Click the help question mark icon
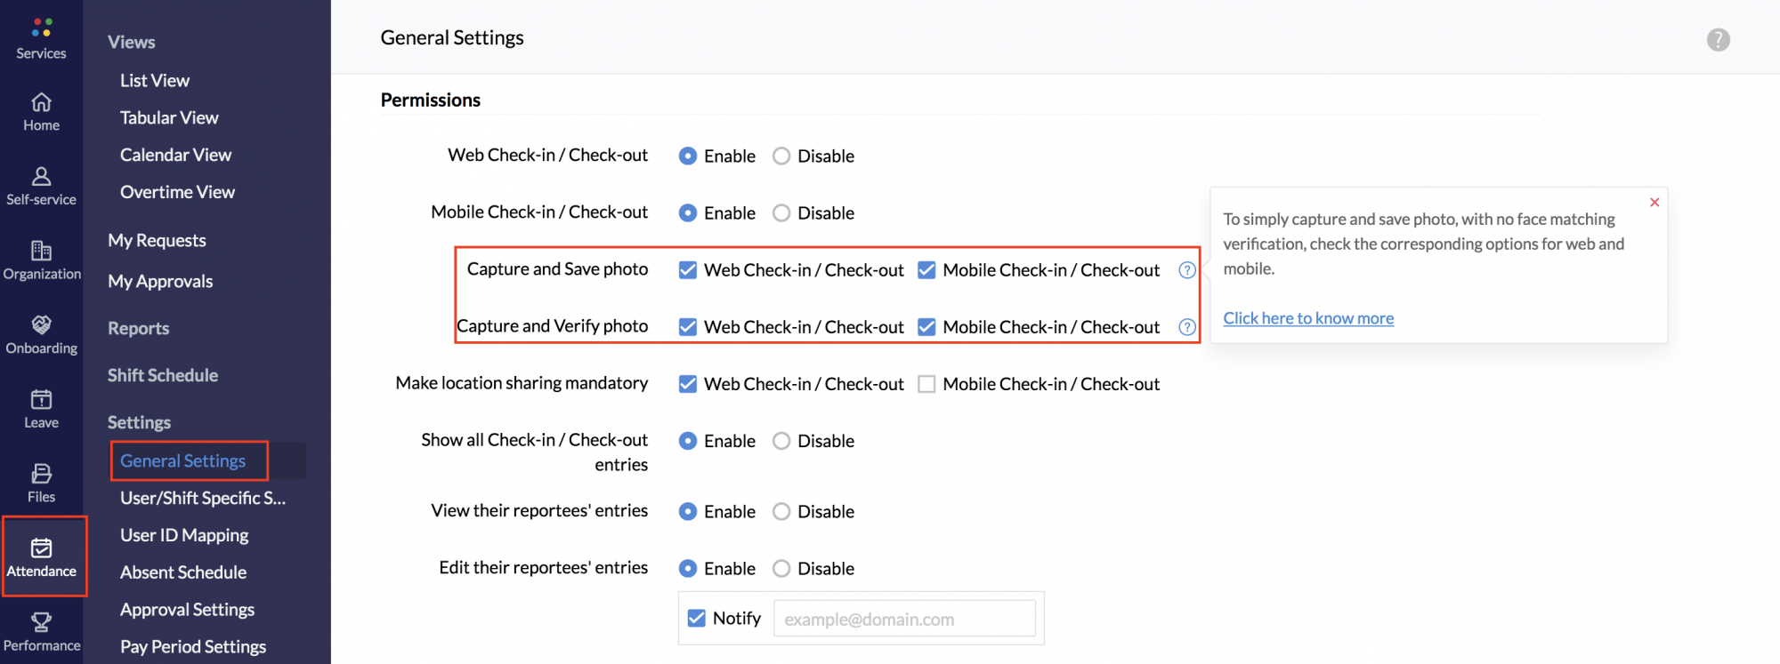1780x664 pixels. [1718, 40]
